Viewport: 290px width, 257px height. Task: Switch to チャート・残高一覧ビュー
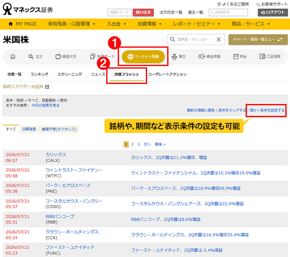(258, 39)
